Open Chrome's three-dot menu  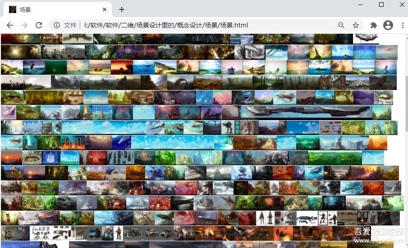[x=403, y=25]
